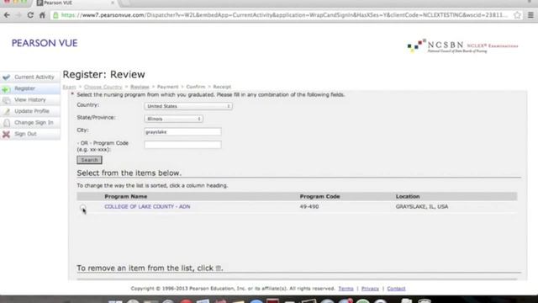Sort list by Program Code column
538x303 pixels.
click(x=319, y=196)
